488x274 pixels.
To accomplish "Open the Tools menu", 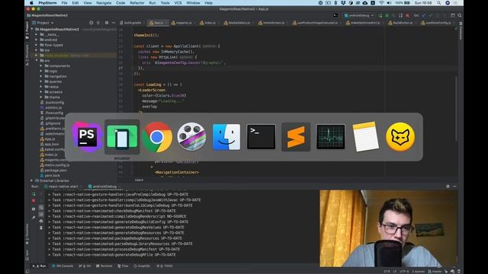I will click(x=165, y=3).
